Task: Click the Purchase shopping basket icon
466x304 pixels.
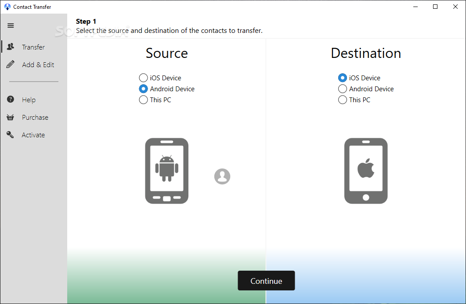Action: tap(11, 117)
